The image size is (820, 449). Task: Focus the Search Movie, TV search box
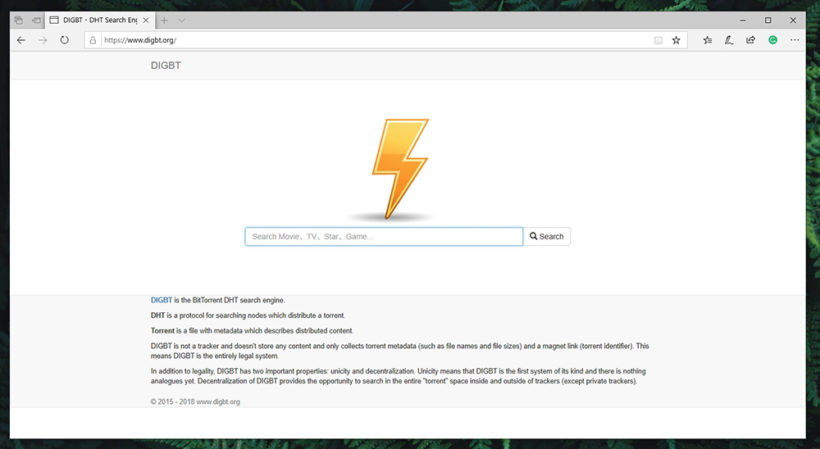point(384,236)
